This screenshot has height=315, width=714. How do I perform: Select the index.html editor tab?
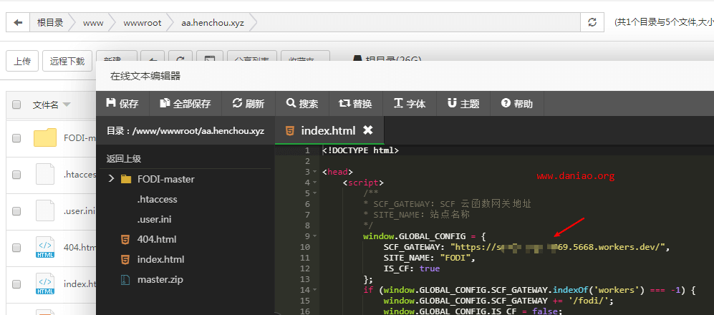click(x=329, y=130)
